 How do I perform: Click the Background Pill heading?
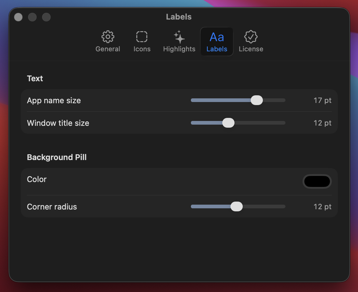tap(57, 157)
